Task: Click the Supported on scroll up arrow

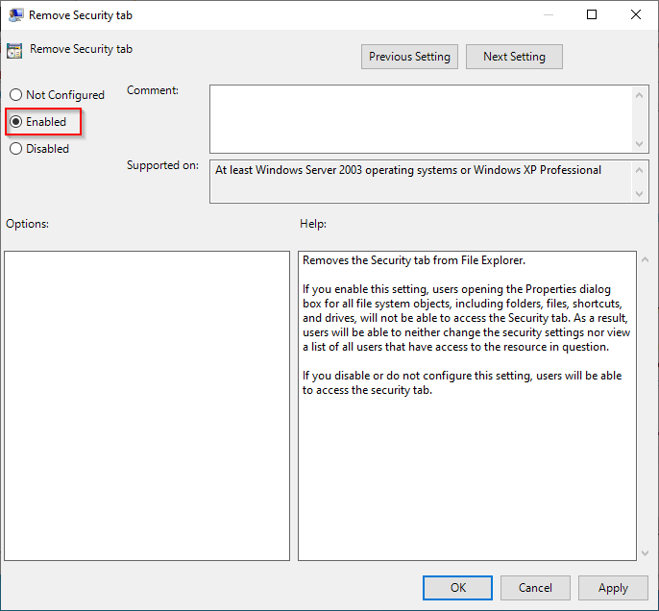Action: (x=641, y=169)
